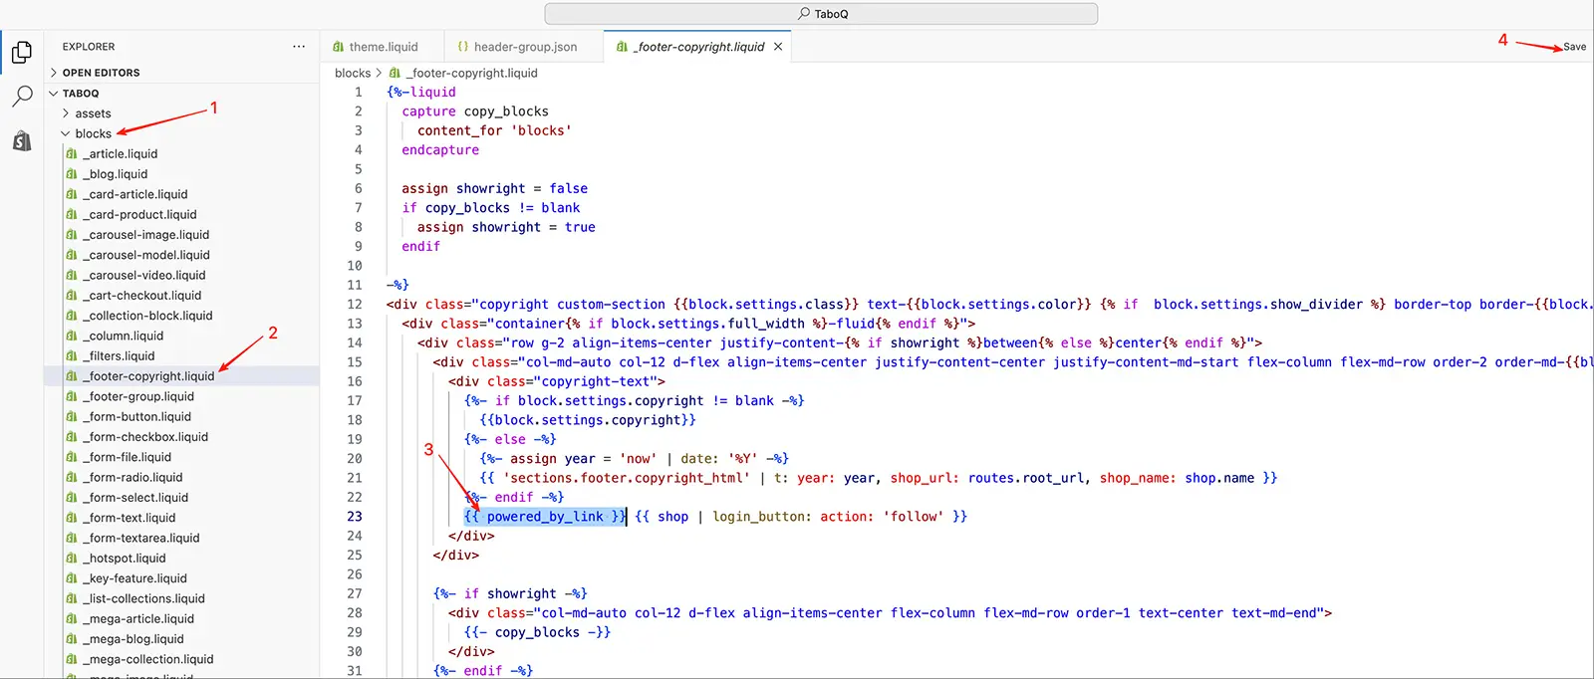Click line number 12 in the gutter

tap(355, 305)
